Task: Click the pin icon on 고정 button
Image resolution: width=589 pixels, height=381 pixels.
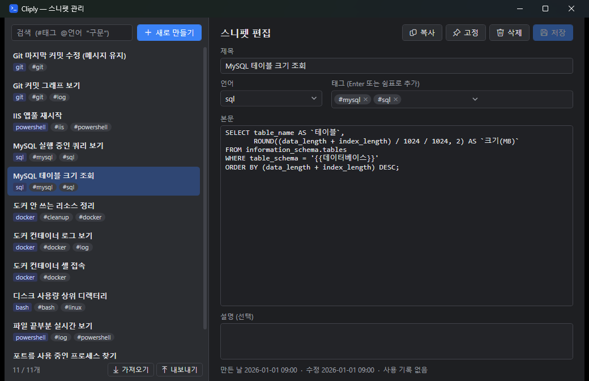Action: (456, 33)
